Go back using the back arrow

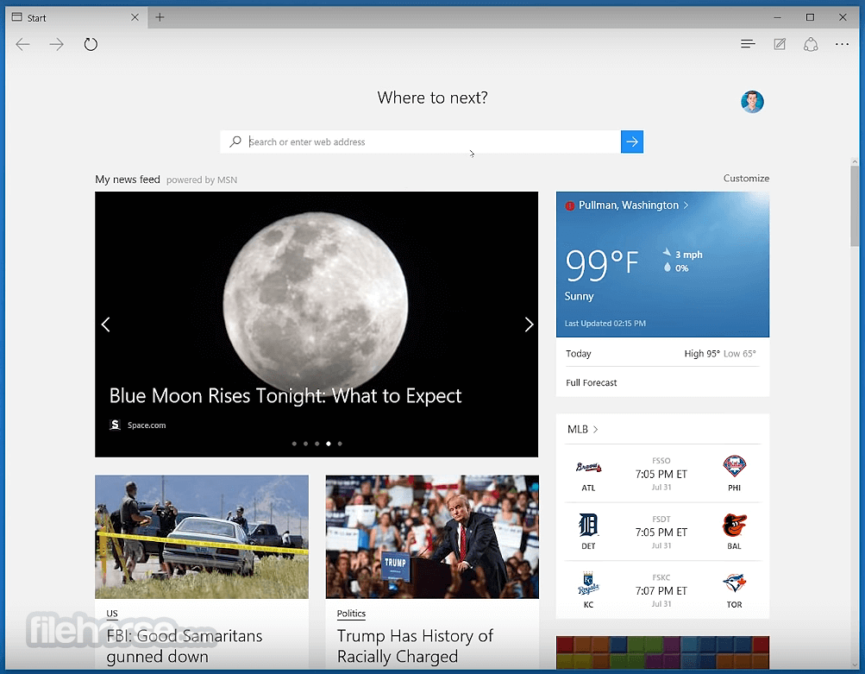22,44
